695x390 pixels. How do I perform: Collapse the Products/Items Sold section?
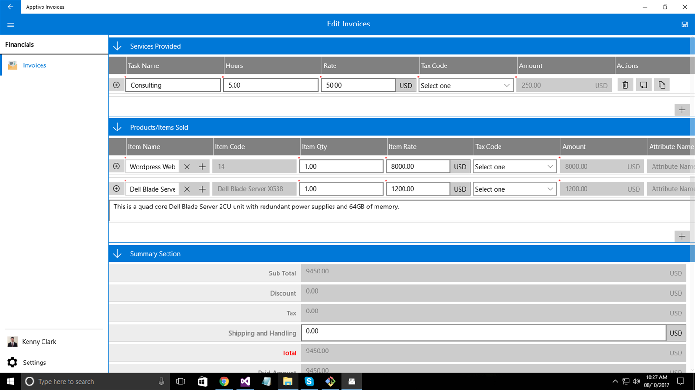click(117, 127)
